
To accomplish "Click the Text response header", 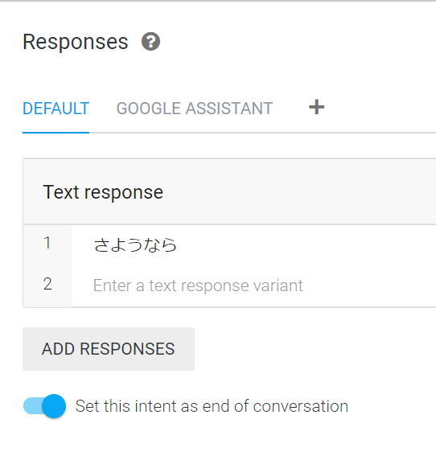I will click(103, 192).
